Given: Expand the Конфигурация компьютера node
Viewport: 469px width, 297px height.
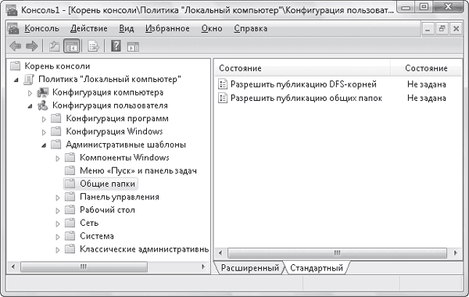Looking at the screenshot, I should click(30, 93).
